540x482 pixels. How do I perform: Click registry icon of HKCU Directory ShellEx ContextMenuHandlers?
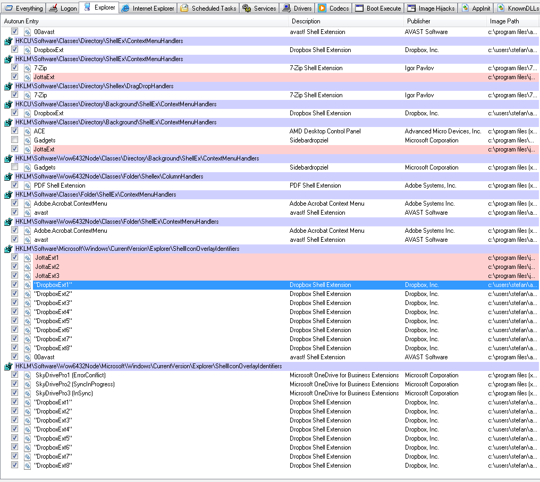pos(9,41)
